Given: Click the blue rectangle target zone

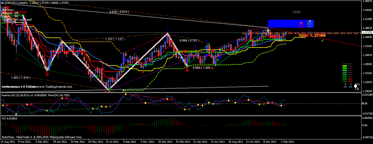Looking at the screenshot, I should (x=291, y=24).
